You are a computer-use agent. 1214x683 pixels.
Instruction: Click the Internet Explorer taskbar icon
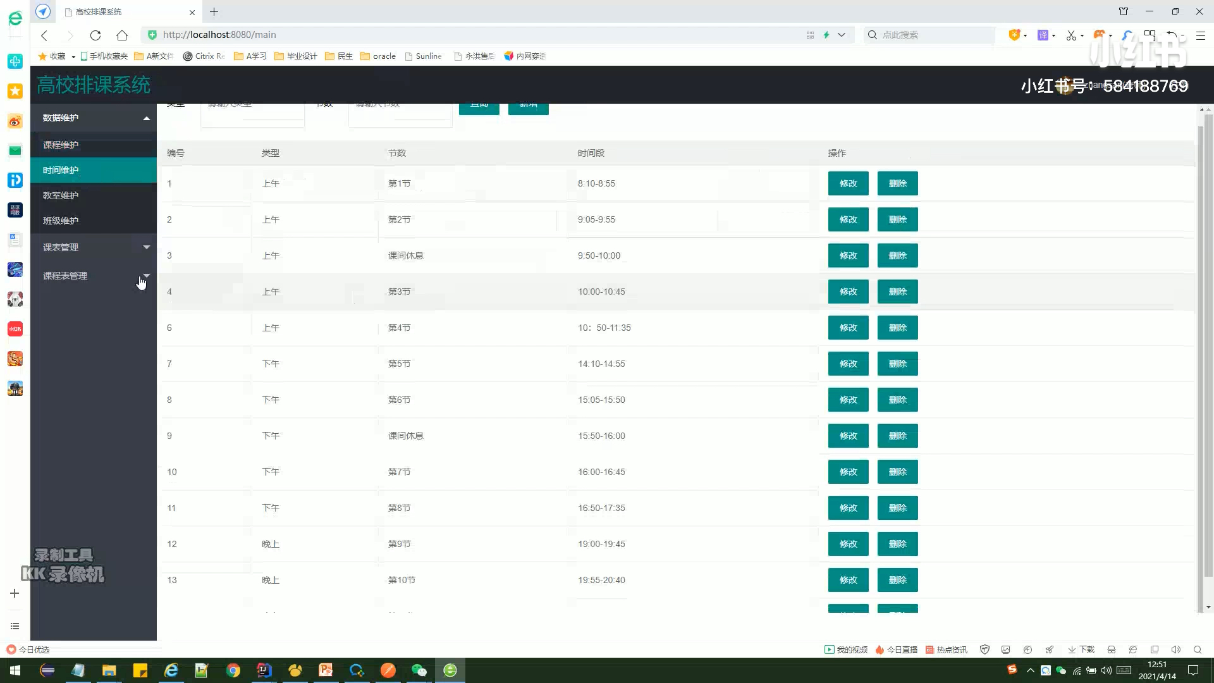coord(171,670)
